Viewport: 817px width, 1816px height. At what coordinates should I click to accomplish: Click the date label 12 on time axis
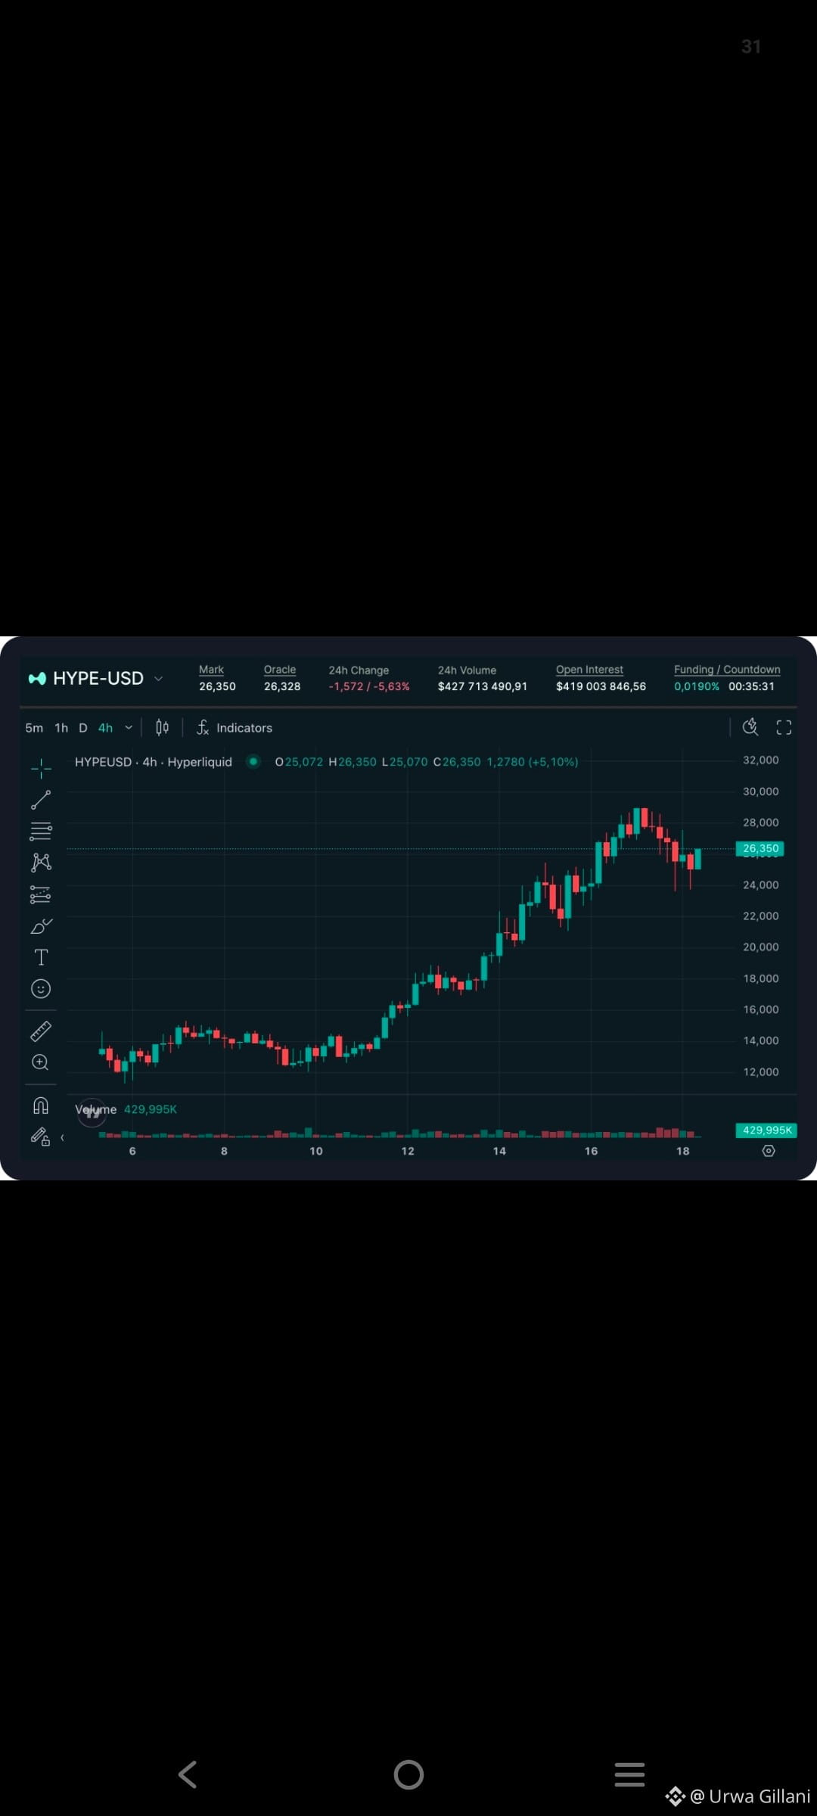408,1151
